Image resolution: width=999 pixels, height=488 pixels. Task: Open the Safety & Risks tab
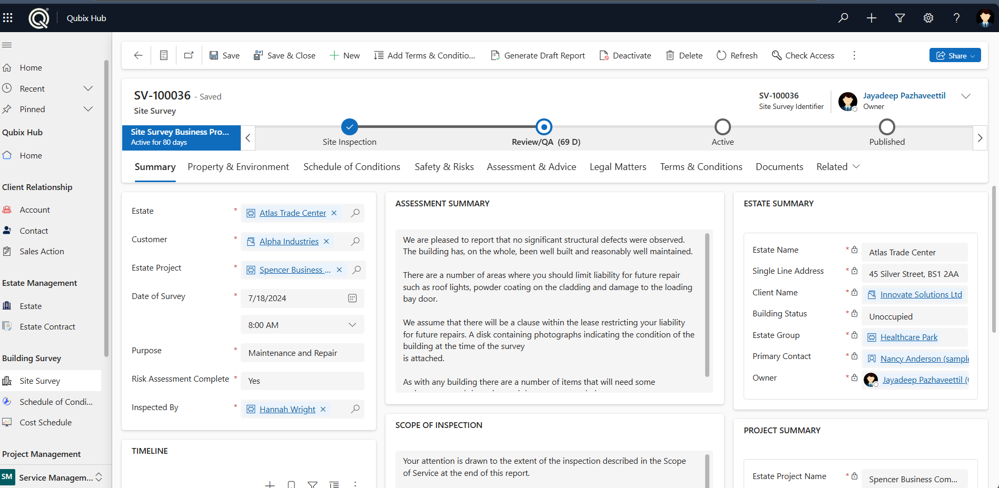pyautogui.click(x=444, y=166)
